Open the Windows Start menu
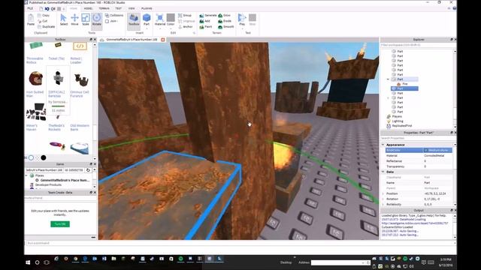 pos(28,262)
